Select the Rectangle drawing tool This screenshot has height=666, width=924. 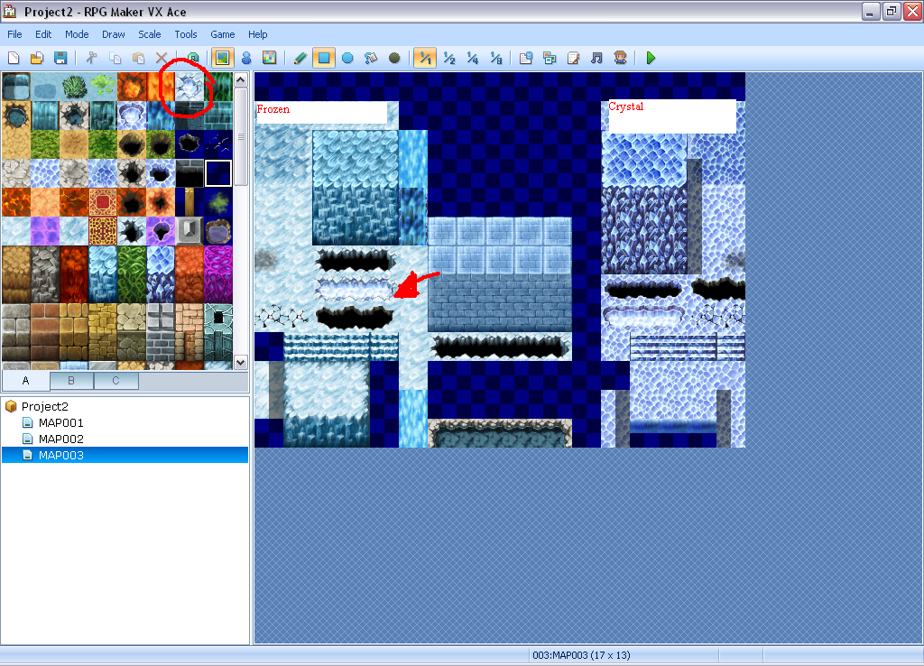(325, 58)
